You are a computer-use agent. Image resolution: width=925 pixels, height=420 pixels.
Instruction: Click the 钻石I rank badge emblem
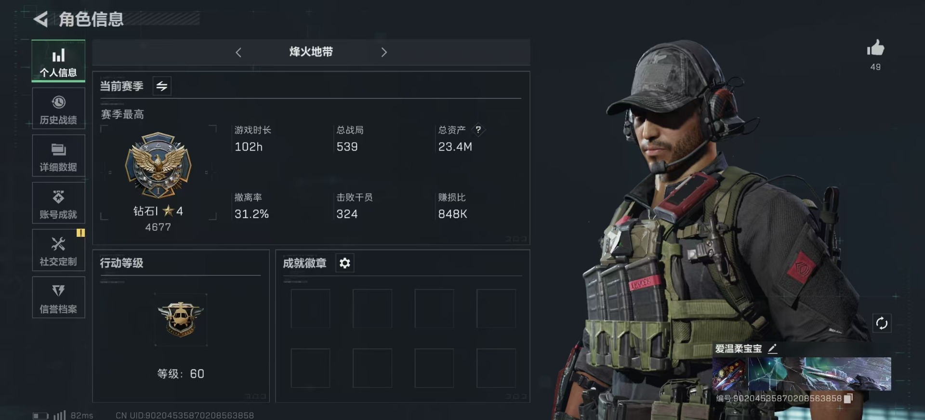(x=159, y=165)
